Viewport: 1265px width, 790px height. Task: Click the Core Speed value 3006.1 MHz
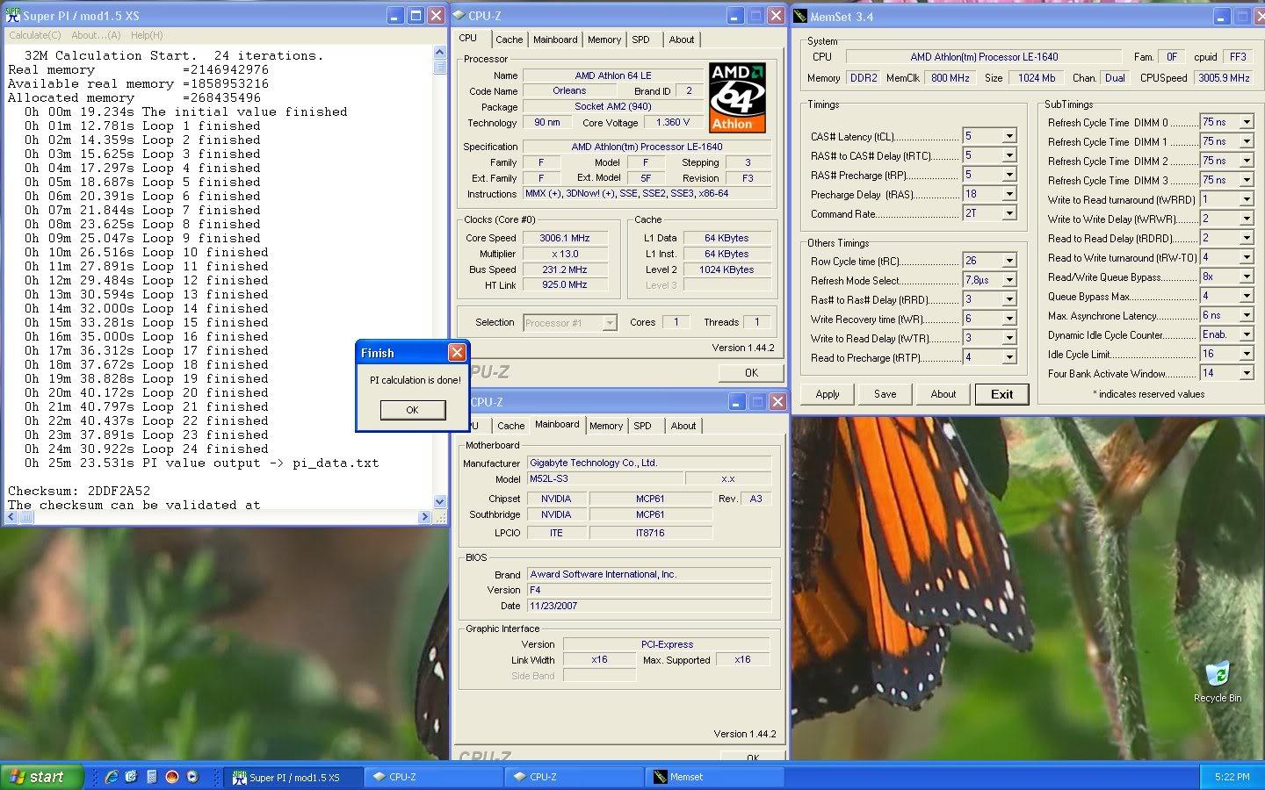pyautogui.click(x=565, y=238)
